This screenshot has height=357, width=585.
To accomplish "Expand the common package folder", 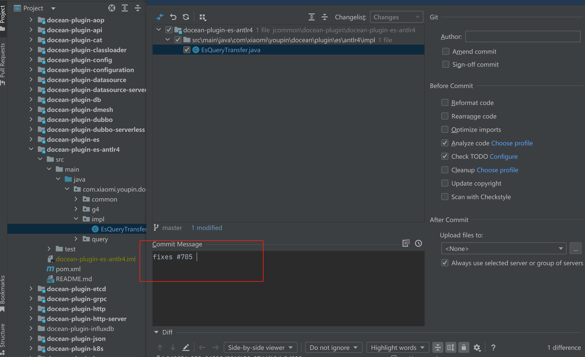I will 76,199.
